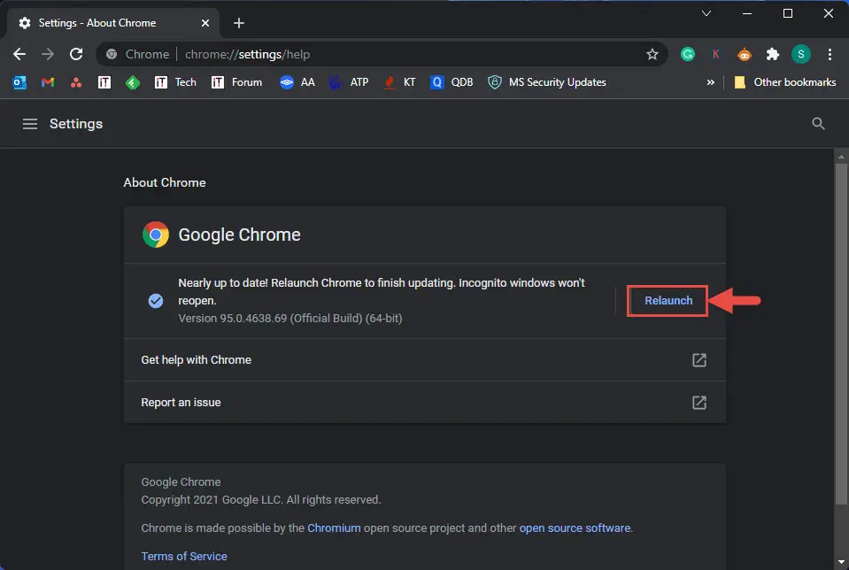Viewport: 849px width, 570px height.
Task: Open the tab search dropdown arrow
Action: pos(706,13)
